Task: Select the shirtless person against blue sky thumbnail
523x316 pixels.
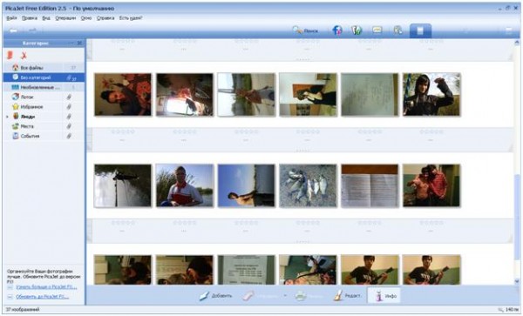Action: tap(246, 185)
